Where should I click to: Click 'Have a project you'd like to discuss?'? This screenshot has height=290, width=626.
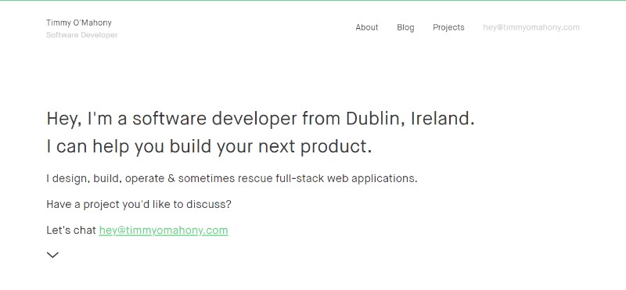(x=139, y=205)
